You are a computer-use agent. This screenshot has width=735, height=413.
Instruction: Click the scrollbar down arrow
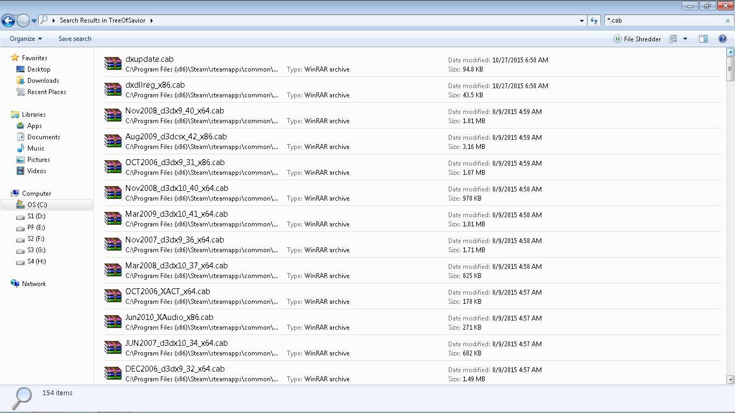730,379
